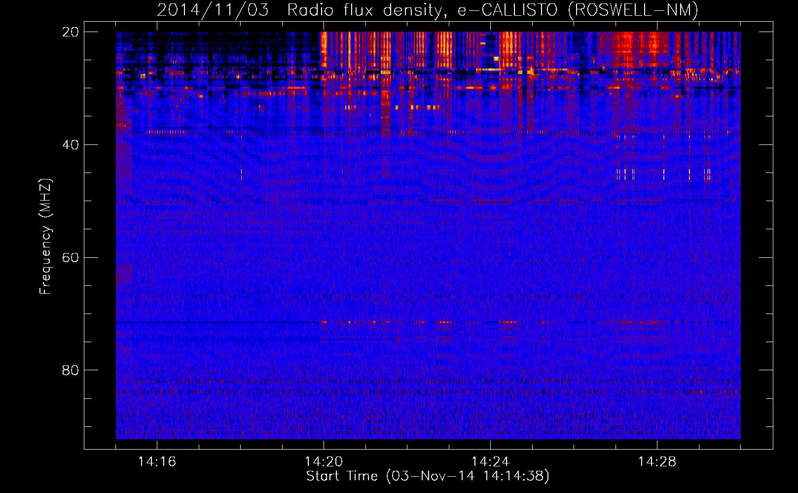Click the '60' frequency tick label

click(x=71, y=258)
